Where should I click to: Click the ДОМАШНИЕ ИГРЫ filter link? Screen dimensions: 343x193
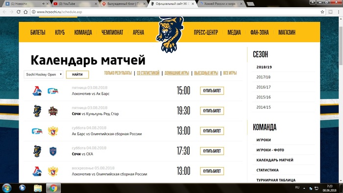tap(177, 73)
